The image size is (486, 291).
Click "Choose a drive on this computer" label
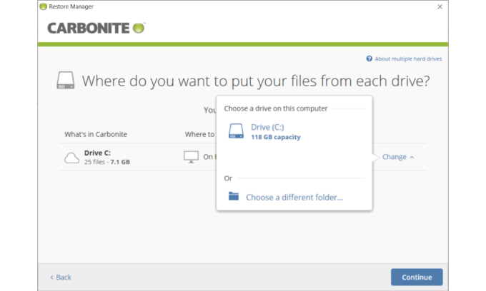[x=276, y=108]
